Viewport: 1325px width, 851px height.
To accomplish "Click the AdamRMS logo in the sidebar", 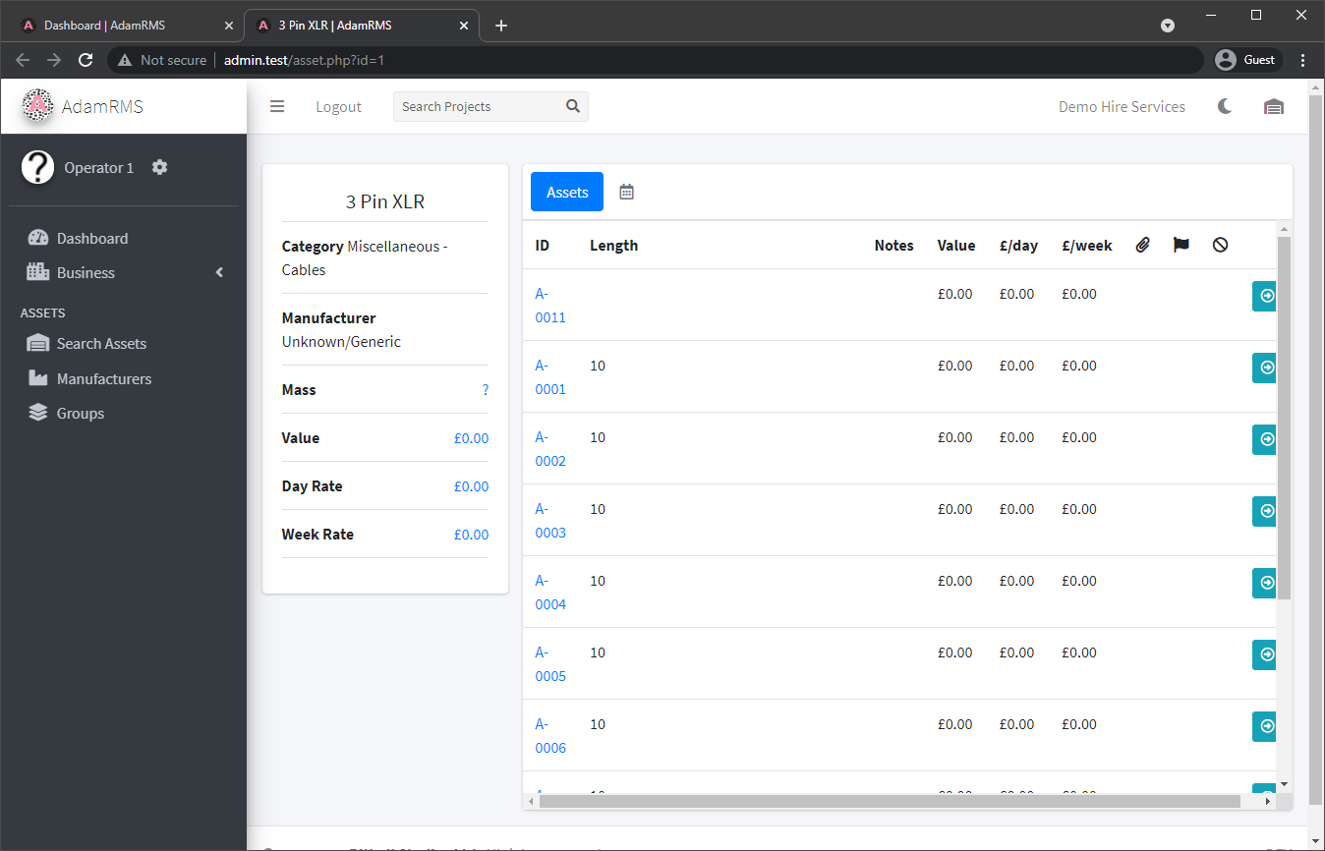I will click(x=37, y=106).
